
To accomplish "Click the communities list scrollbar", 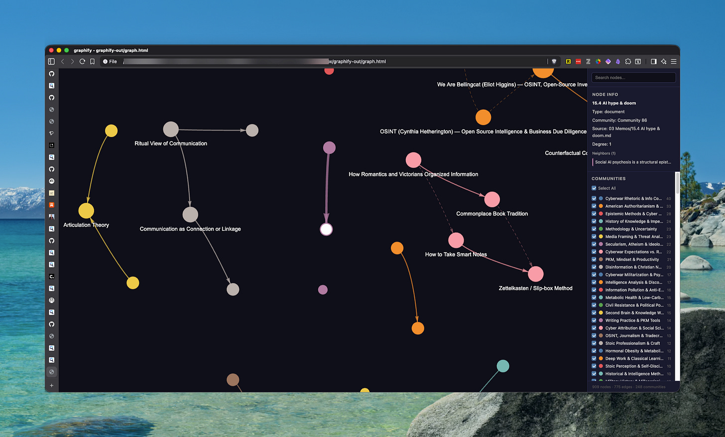I will point(677,182).
